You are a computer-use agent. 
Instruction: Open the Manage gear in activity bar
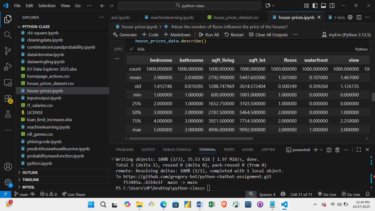click(x=8, y=182)
